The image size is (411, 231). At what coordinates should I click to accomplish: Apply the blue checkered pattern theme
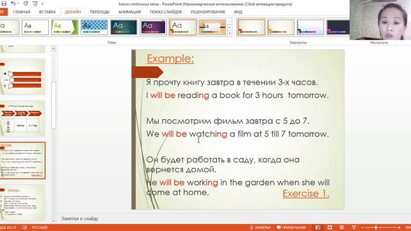tap(94, 27)
